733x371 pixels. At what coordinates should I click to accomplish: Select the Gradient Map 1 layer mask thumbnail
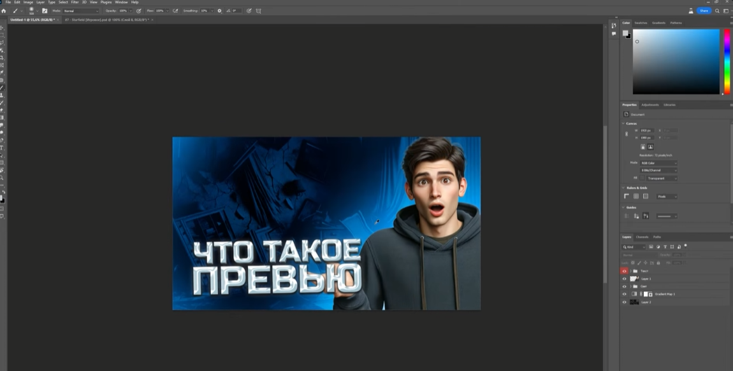point(650,294)
